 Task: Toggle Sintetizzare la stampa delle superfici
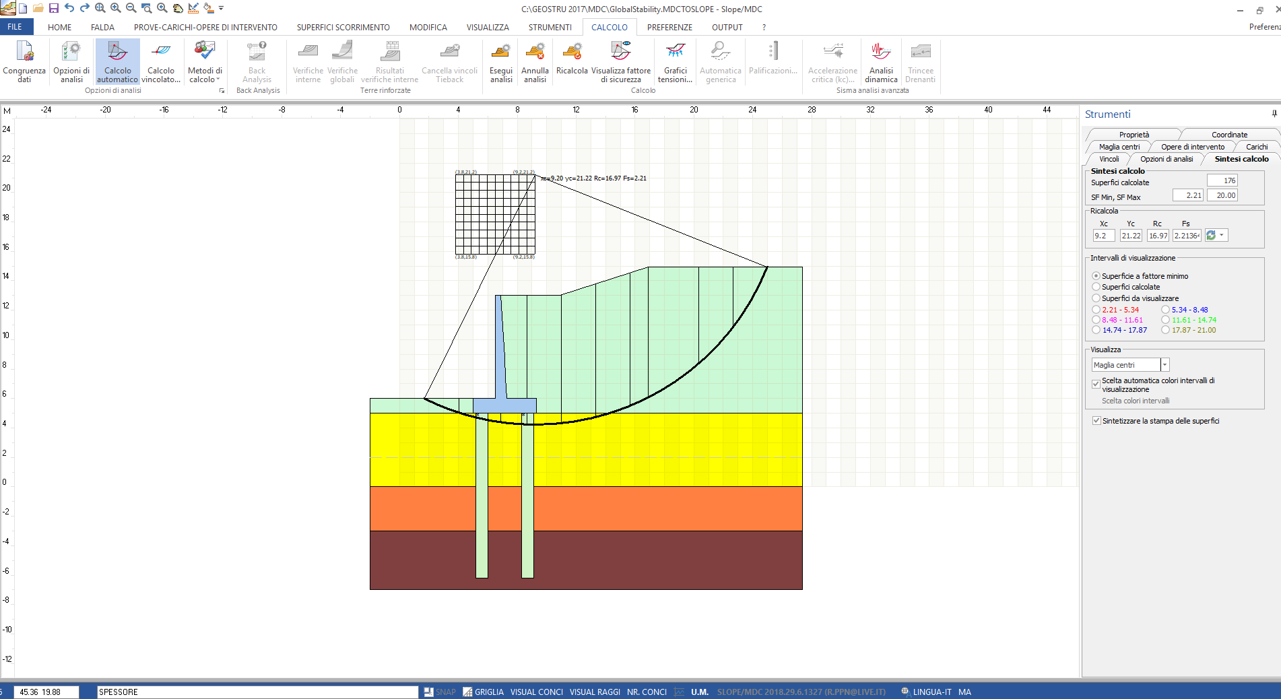pos(1096,421)
